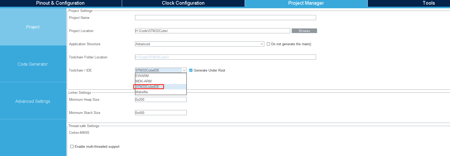This screenshot has width=450, height=156.
Task: Click the Application Structure label
Action: (x=85, y=44)
